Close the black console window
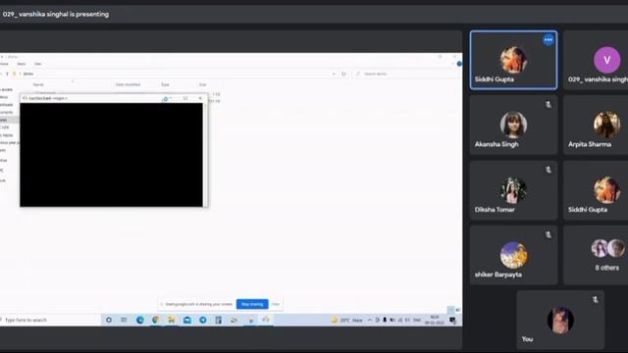628x353 pixels. click(x=200, y=98)
